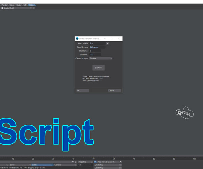This screenshot has height=169, width=203.
Task: Open the current item dropdown arrow
Action: [x=73, y=162]
